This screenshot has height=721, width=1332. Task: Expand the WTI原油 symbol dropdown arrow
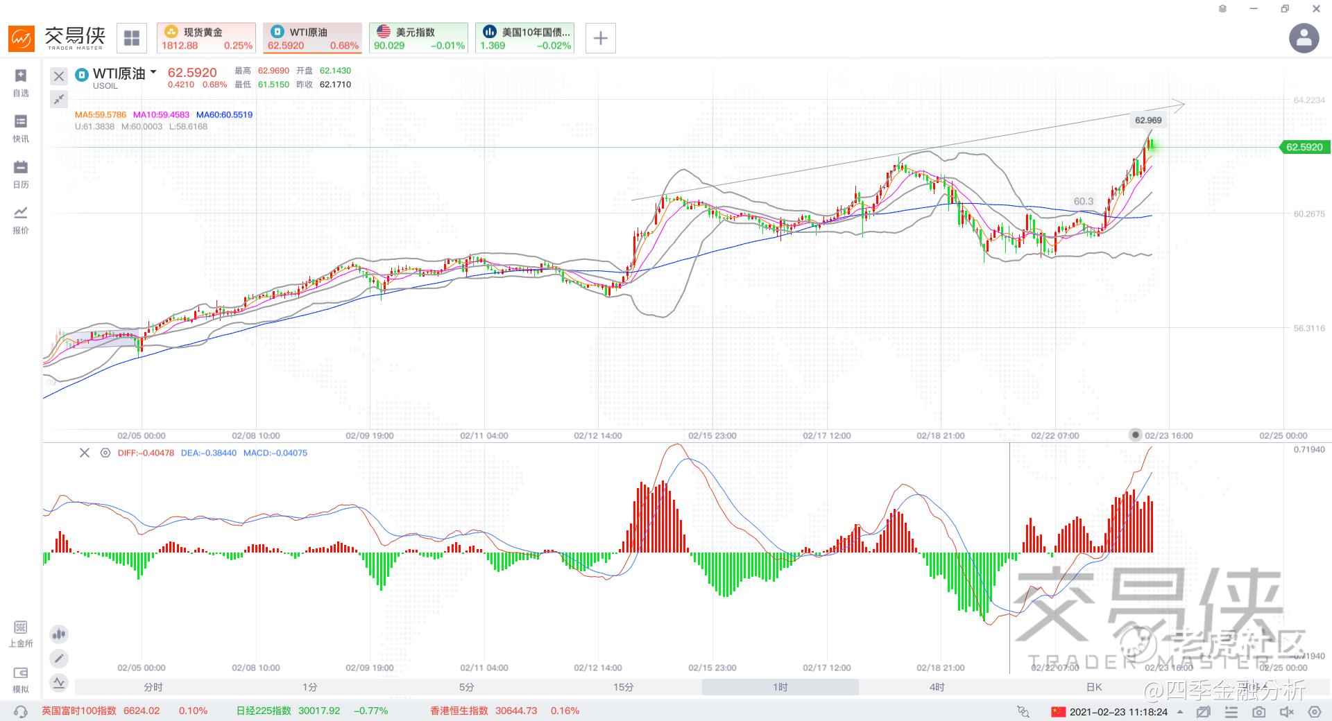(x=153, y=72)
